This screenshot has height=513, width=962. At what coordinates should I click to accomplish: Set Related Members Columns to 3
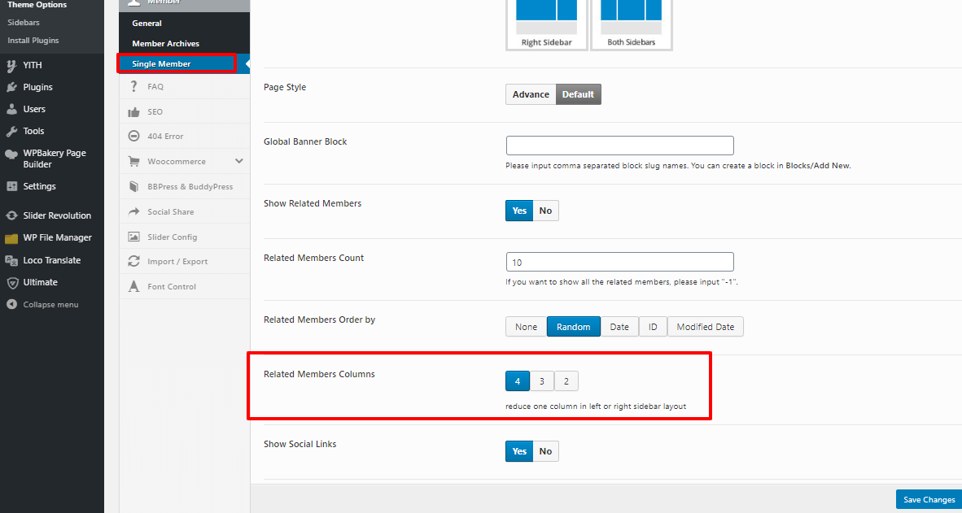coord(542,380)
